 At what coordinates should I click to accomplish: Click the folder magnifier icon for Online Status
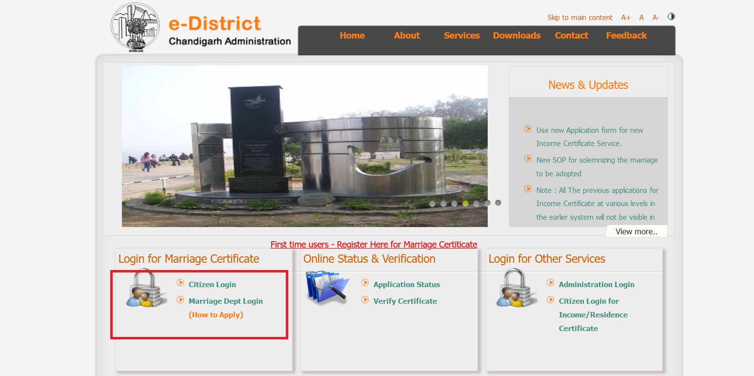(327, 287)
